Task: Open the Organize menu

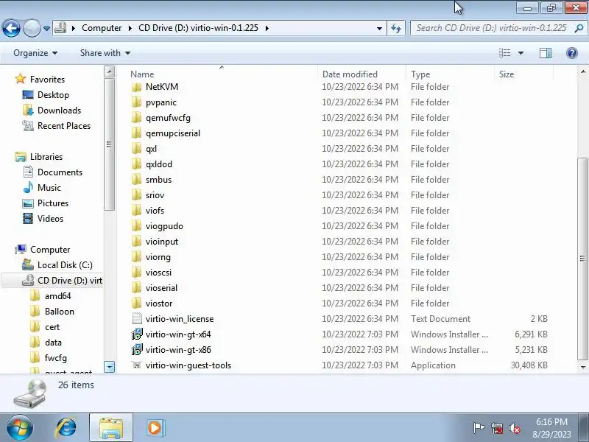Action: (35, 53)
